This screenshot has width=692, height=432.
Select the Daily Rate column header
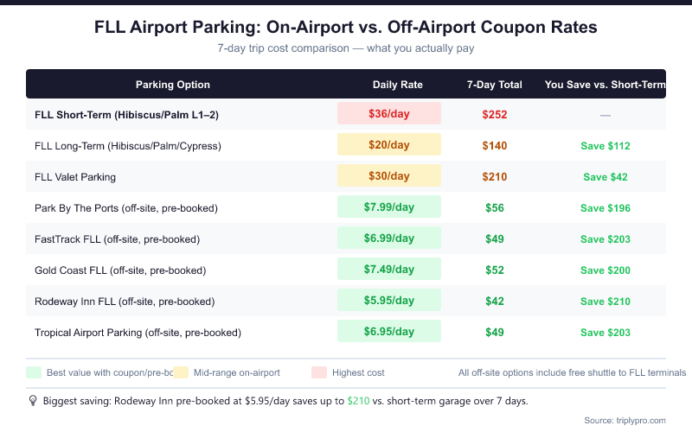(x=397, y=85)
